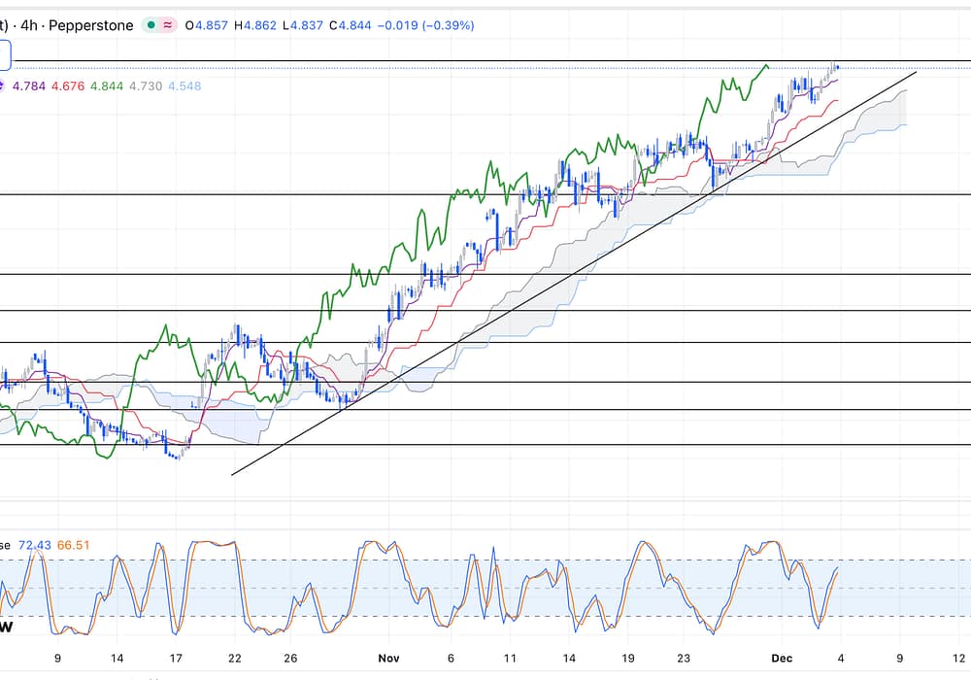Screen dimensions: 971x680
Task: Click the green 4.844 indicator value
Action: coord(107,86)
